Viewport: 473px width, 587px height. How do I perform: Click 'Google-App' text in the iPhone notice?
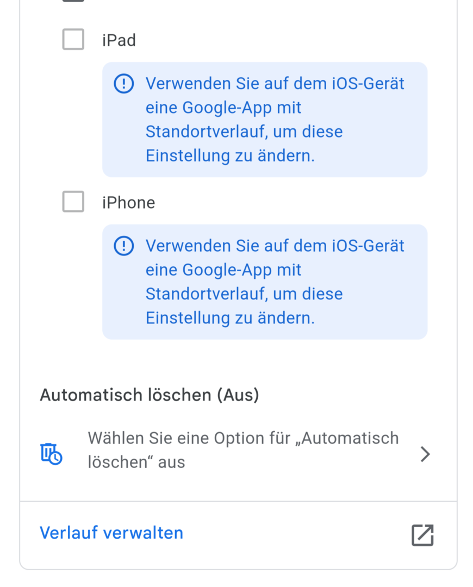(227, 270)
